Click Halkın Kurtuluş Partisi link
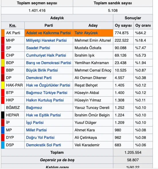The image size is (158, 169). pos(45,100)
